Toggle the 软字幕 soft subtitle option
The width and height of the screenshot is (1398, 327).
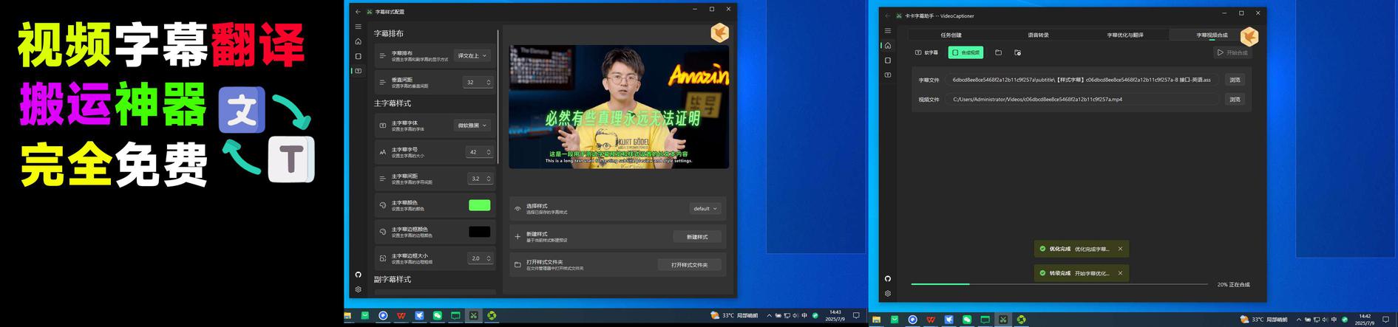coord(927,52)
